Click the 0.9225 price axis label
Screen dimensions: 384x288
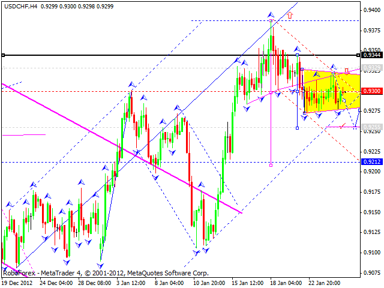pyautogui.click(x=372, y=152)
